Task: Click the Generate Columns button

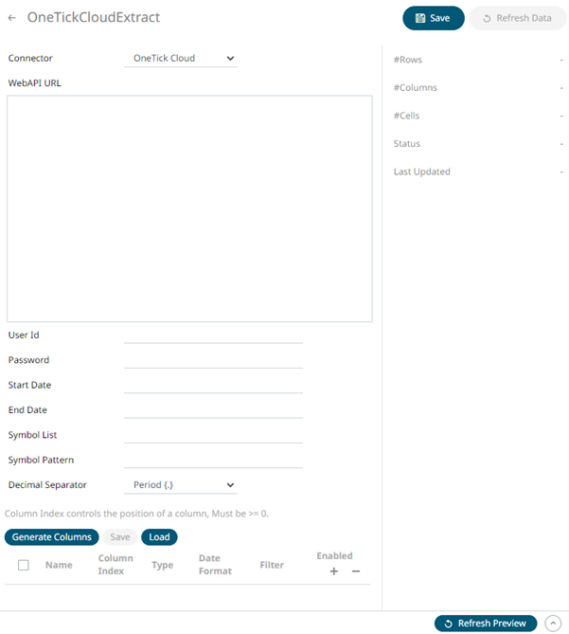Action: coord(52,537)
